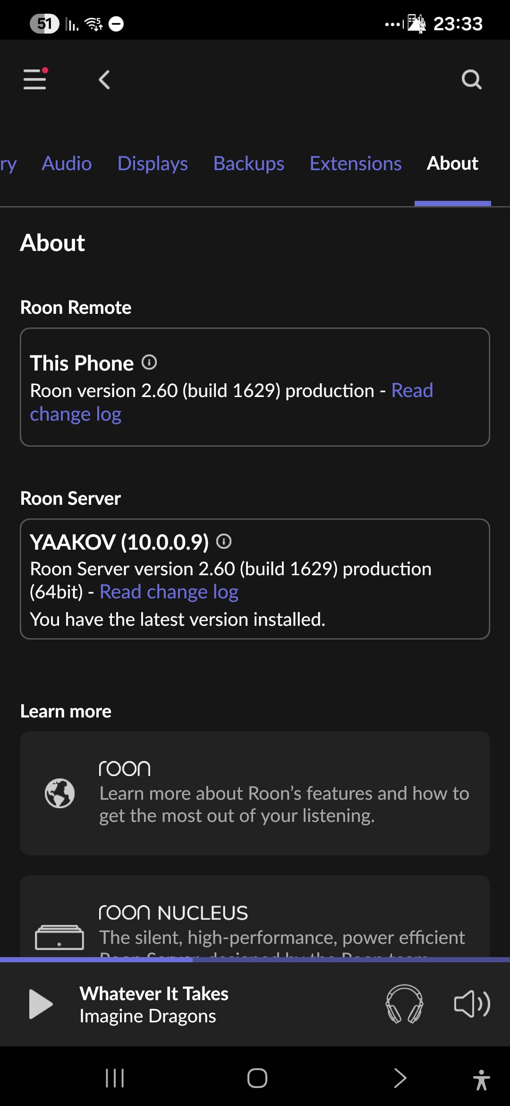Tap the back arrow icon
510x1106 pixels.
104,79
